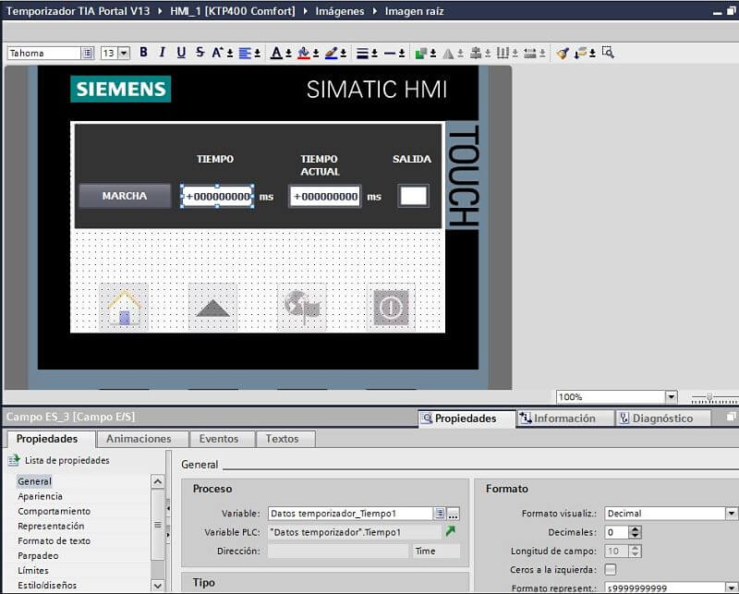The height and width of the screenshot is (594, 739).
Task: Click the increase font size icon
Action: click(x=217, y=53)
